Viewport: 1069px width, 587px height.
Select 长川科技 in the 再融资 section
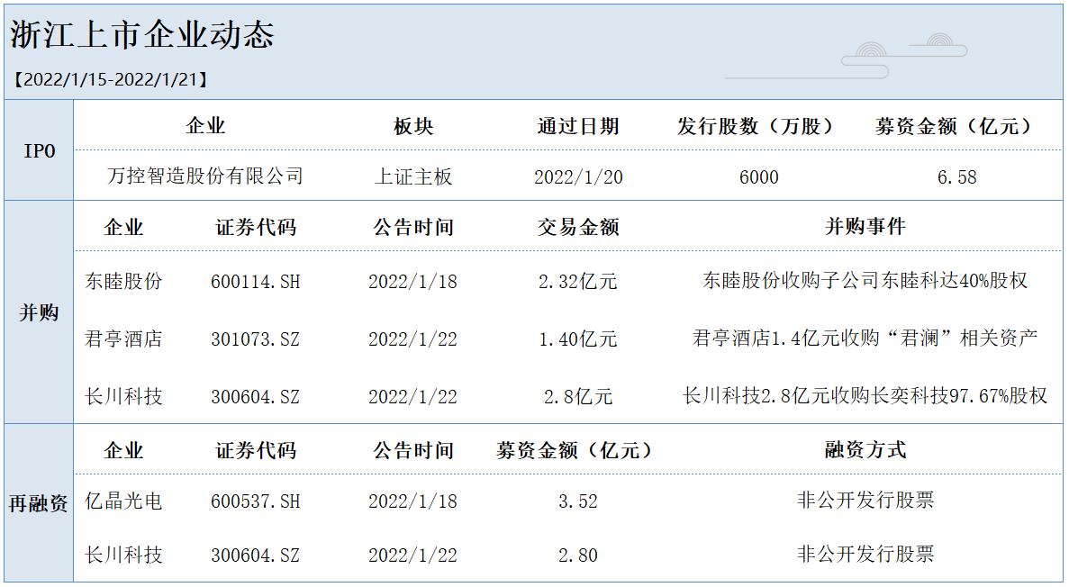coord(123,555)
